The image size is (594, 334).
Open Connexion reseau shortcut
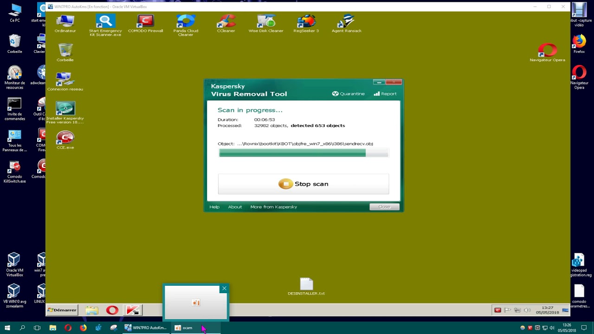65,82
